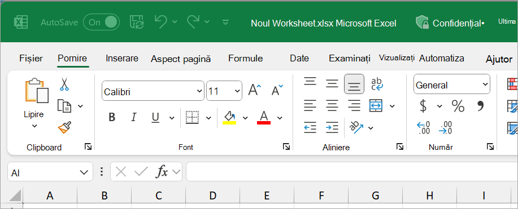Apply red font color
This screenshot has height=209, width=518.
coord(264,117)
